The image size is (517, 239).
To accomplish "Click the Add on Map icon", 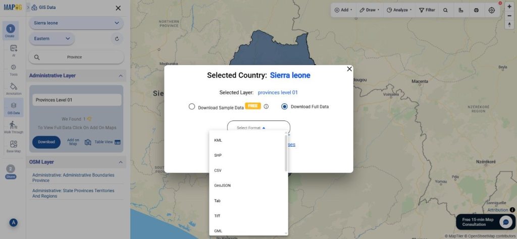I will tap(88, 142).
